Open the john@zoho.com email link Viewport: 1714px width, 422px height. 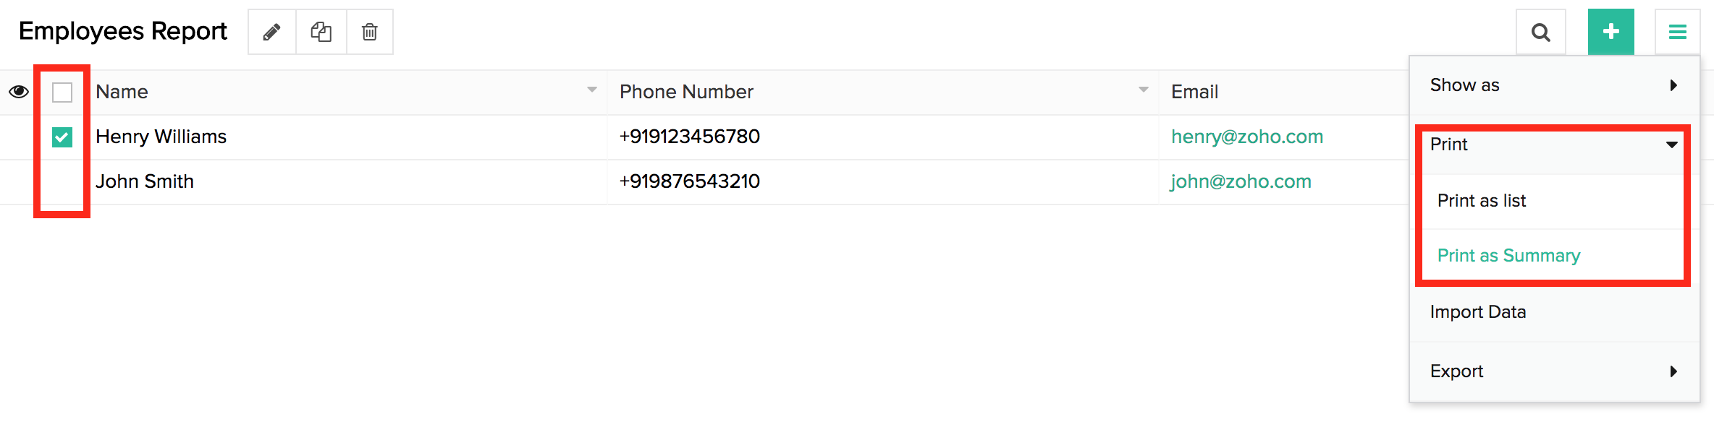coord(1241,181)
